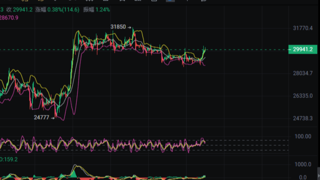Click the 31770.4 axis price label
320x180 pixels.
pyautogui.click(x=303, y=28)
